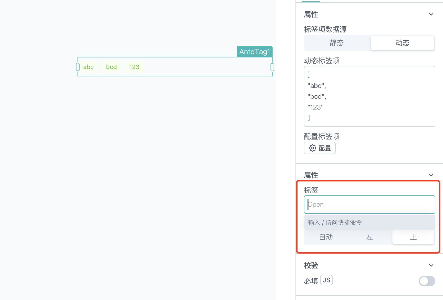
Task: Click the abc tag on canvas
Action: (88, 67)
